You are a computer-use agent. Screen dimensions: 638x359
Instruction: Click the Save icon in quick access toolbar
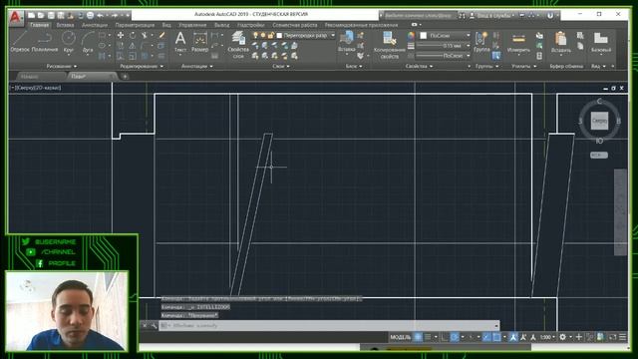click(51, 16)
